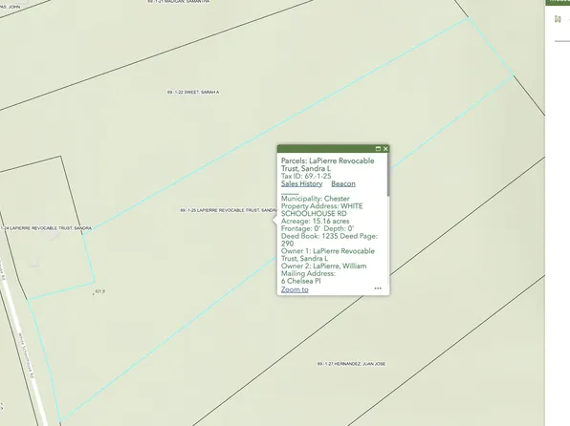Viewport: 570px width, 426px height.
Task: Click the 69.-1-25 LaPierre Revocable Trust map label
Action: [x=229, y=210]
